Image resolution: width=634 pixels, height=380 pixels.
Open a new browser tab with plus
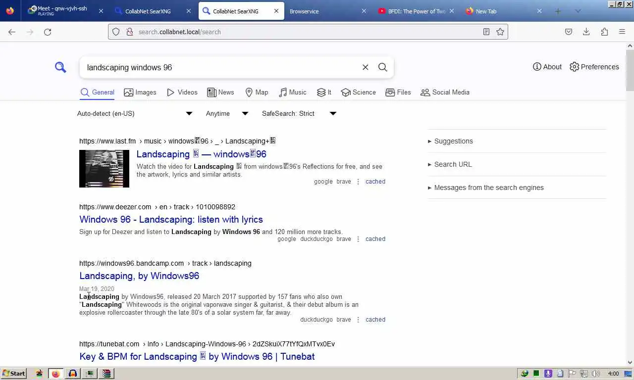[x=558, y=11]
